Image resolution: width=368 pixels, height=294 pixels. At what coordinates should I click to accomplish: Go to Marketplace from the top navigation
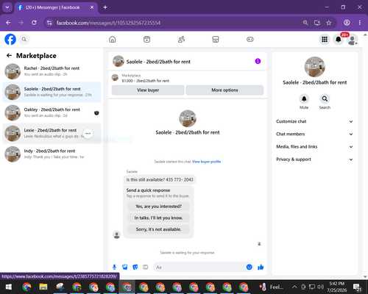[x=216, y=39]
